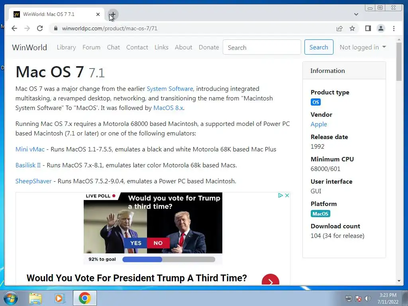Click the MacOS platform badge
The width and height of the screenshot is (408, 306).
(320, 214)
